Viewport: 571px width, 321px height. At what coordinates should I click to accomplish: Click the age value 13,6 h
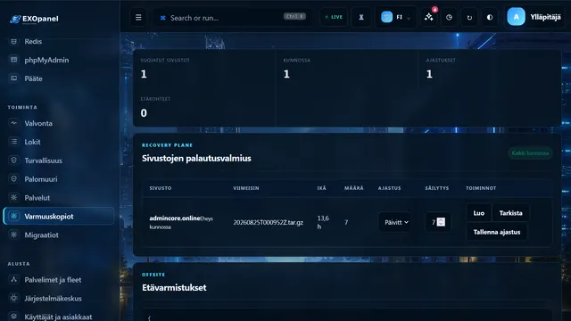pos(323,222)
